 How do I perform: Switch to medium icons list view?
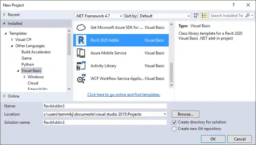204,16
